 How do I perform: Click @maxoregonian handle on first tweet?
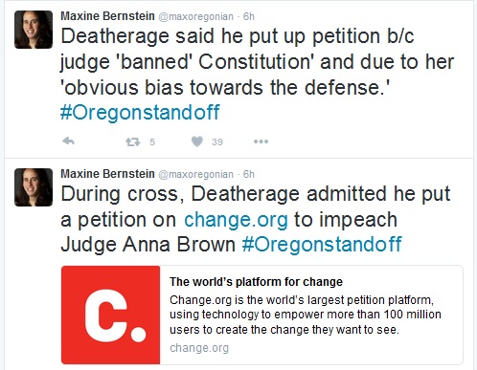coord(195,16)
